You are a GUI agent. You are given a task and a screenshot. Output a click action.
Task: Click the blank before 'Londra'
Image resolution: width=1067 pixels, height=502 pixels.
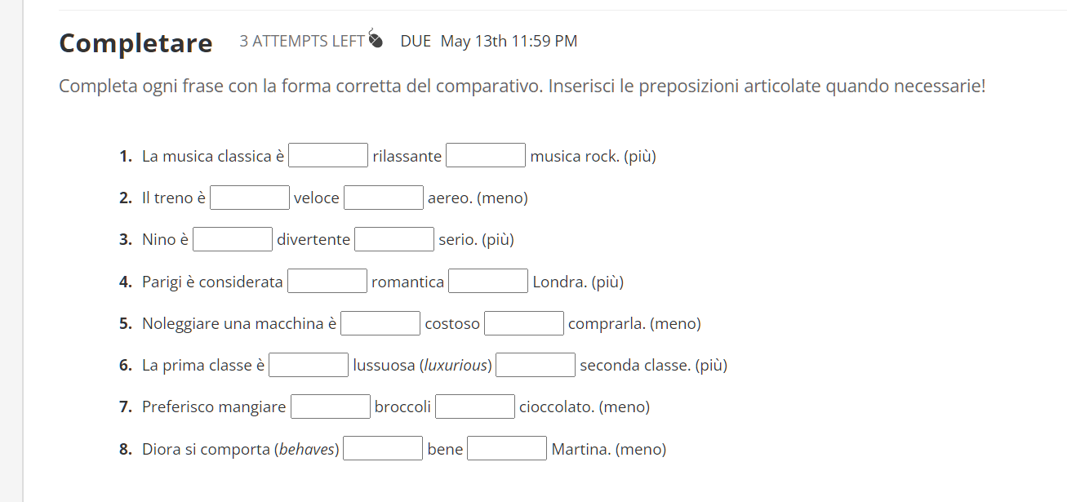pyautogui.click(x=487, y=280)
